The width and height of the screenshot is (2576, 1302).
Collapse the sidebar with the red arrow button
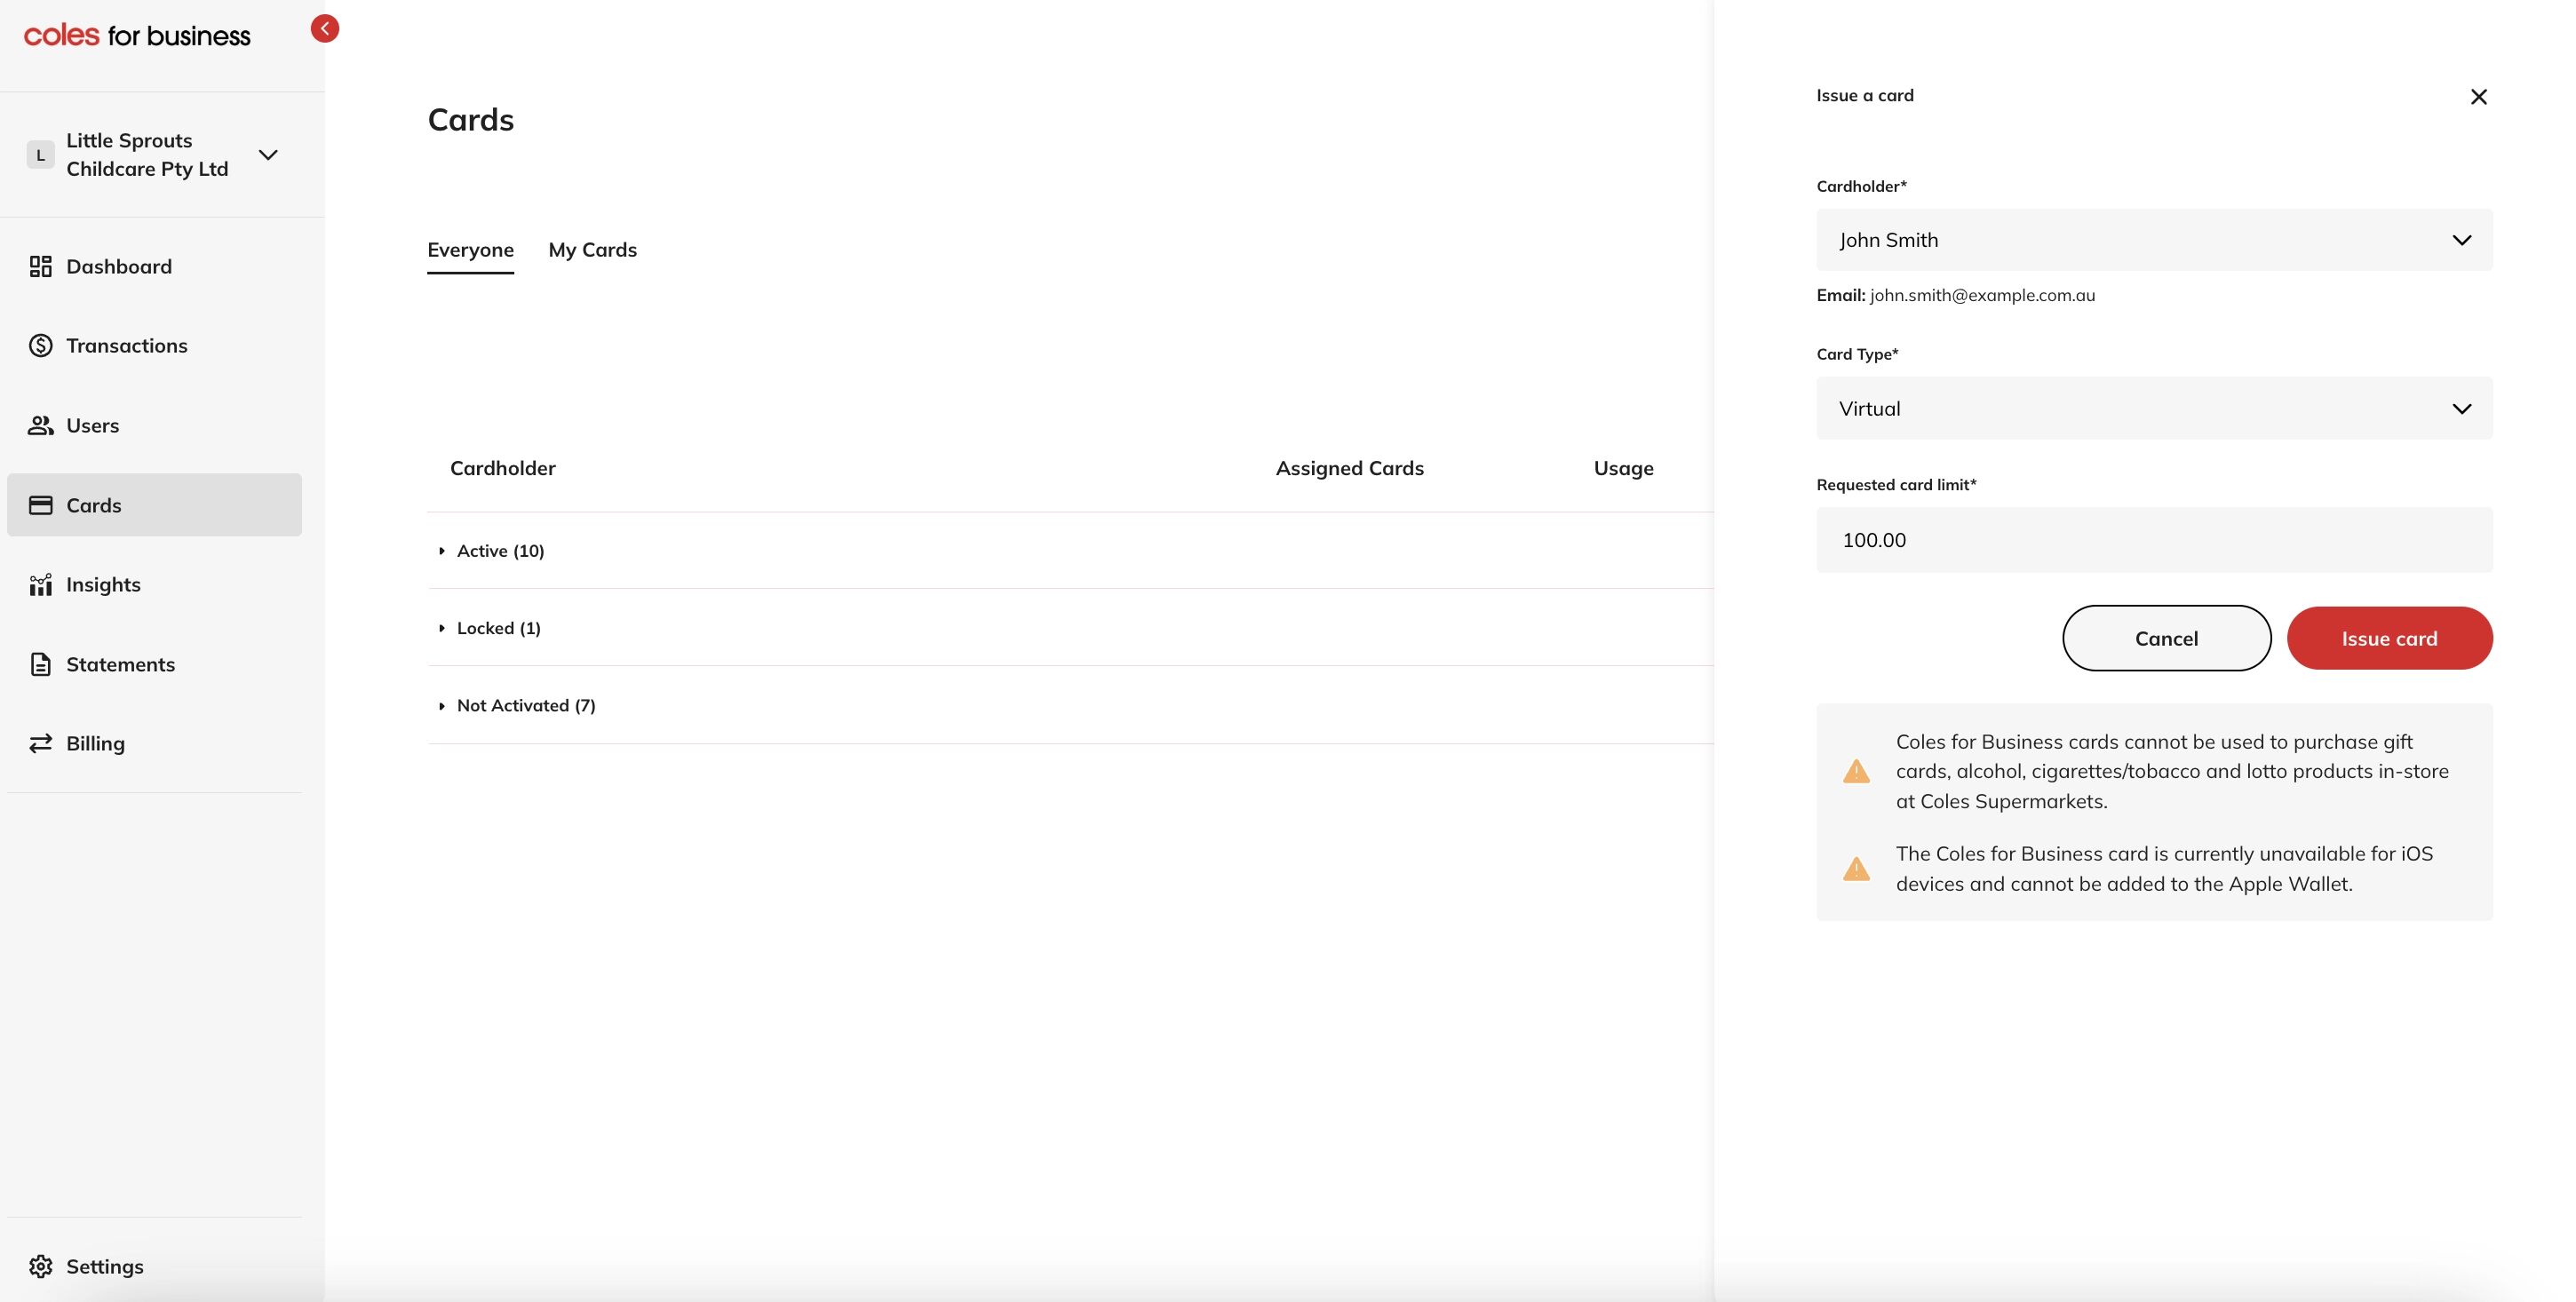click(x=324, y=28)
